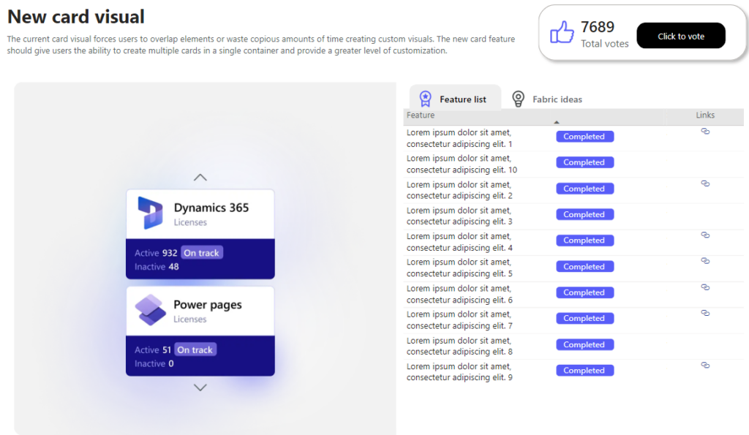Select row text ending in elit. 2
The height and width of the screenshot is (435, 749).
click(459, 190)
